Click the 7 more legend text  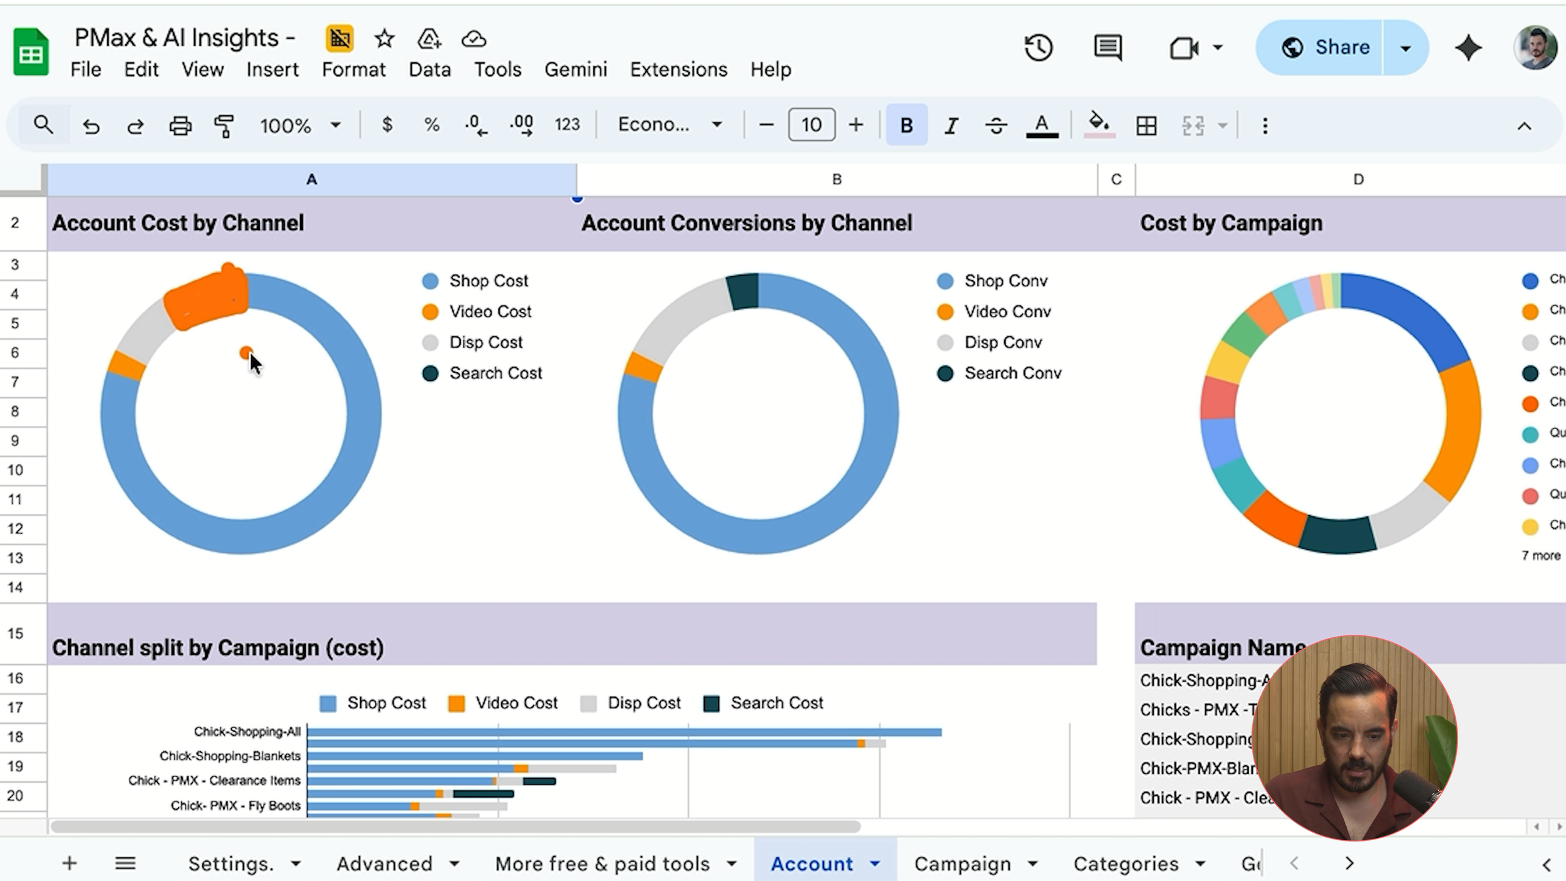click(x=1542, y=556)
